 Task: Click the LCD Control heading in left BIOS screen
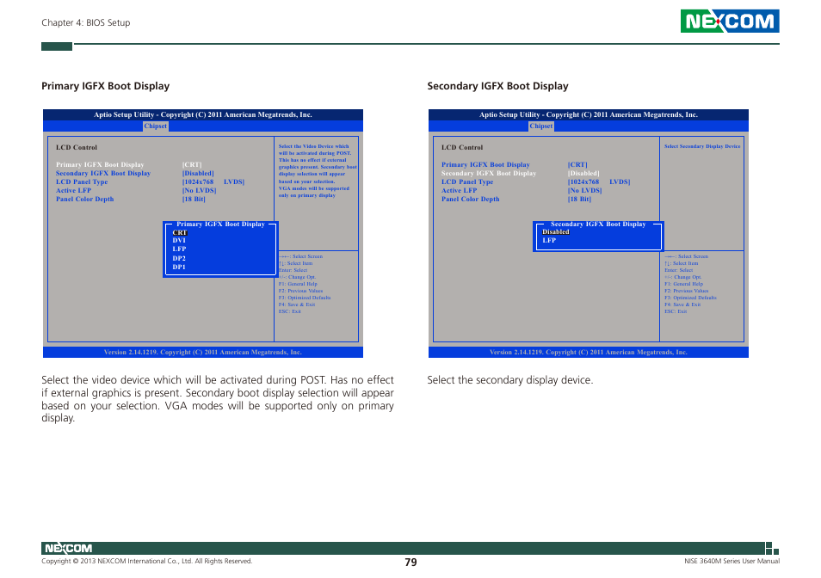(x=77, y=147)
